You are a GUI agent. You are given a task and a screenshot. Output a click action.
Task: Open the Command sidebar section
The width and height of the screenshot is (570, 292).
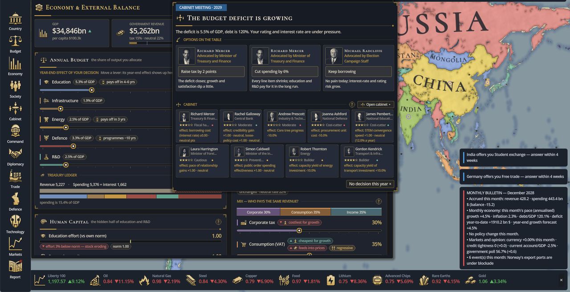pyautogui.click(x=15, y=134)
